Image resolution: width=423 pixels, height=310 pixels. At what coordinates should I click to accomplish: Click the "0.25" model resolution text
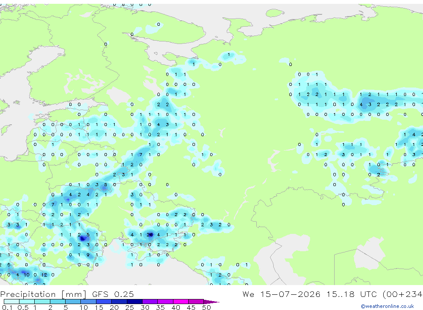pos(124,294)
